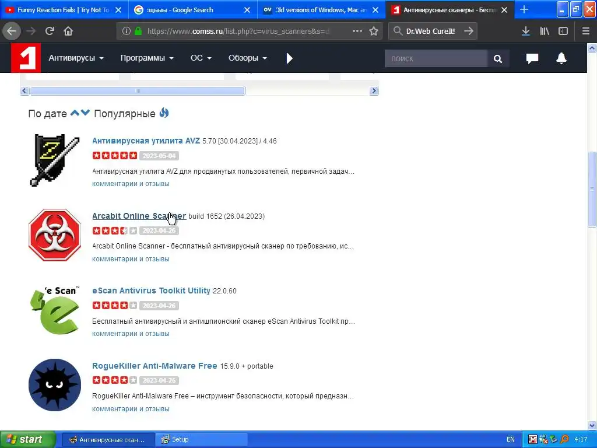Click the Популярные flame icon
Viewport: 597px width, 448px height.
pos(164,113)
